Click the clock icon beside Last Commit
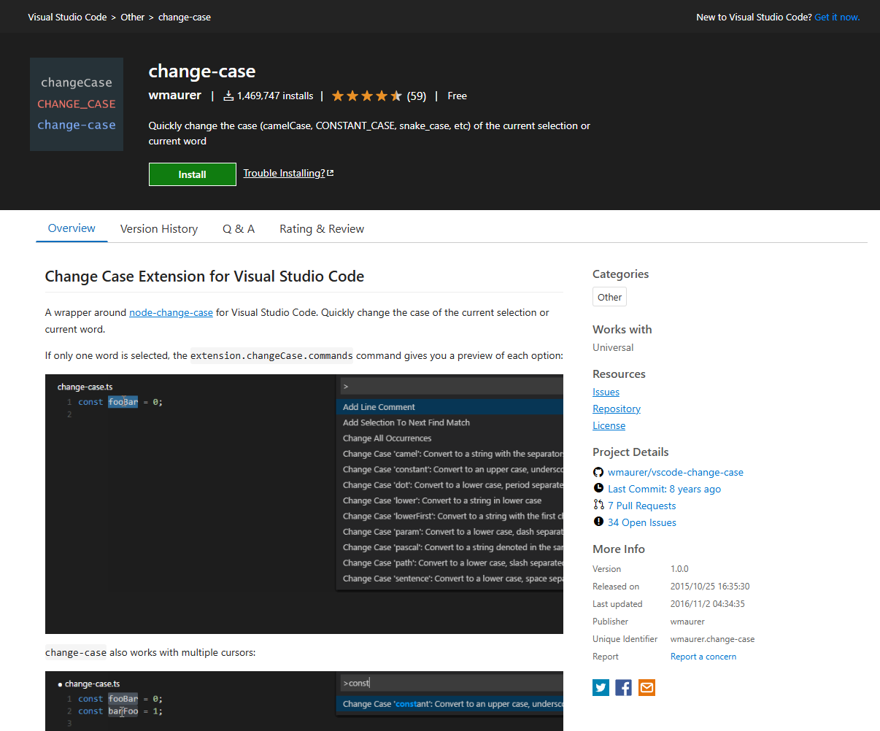Viewport: 880px width, 731px height. click(598, 489)
